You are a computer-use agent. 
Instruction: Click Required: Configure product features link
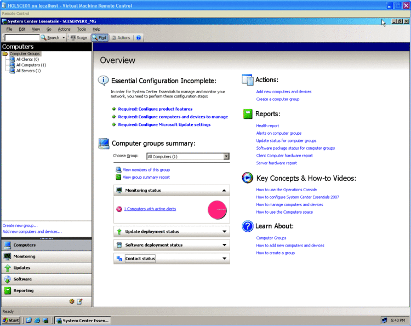pos(155,109)
